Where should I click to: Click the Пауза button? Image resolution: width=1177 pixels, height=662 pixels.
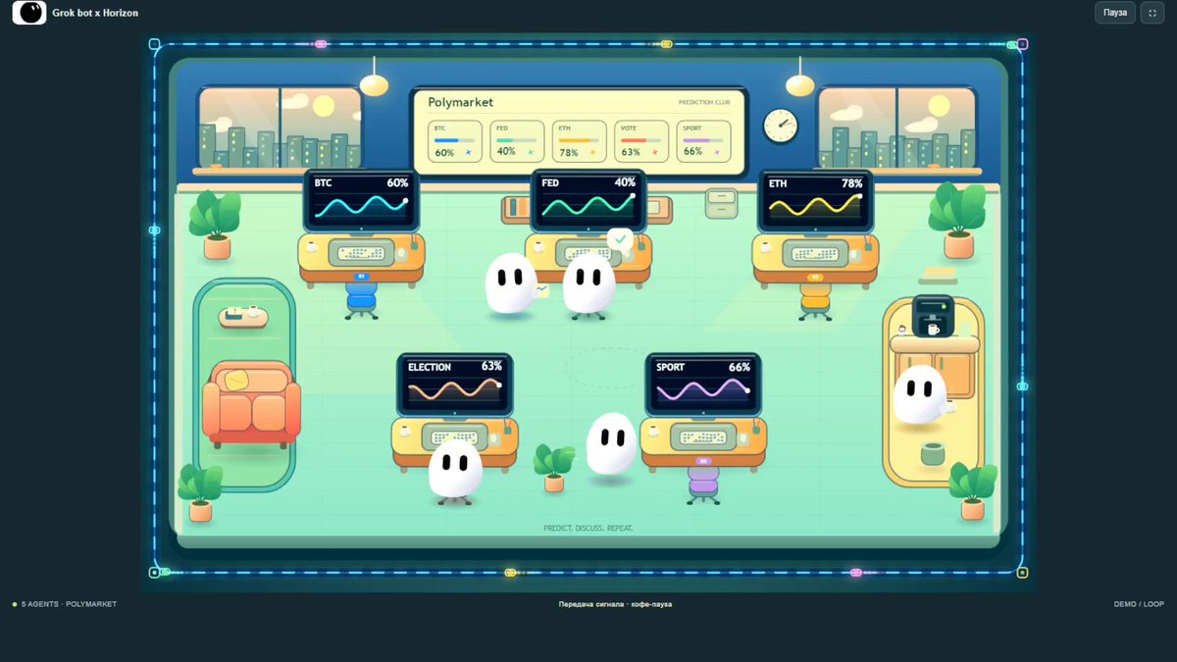click(x=1115, y=13)
